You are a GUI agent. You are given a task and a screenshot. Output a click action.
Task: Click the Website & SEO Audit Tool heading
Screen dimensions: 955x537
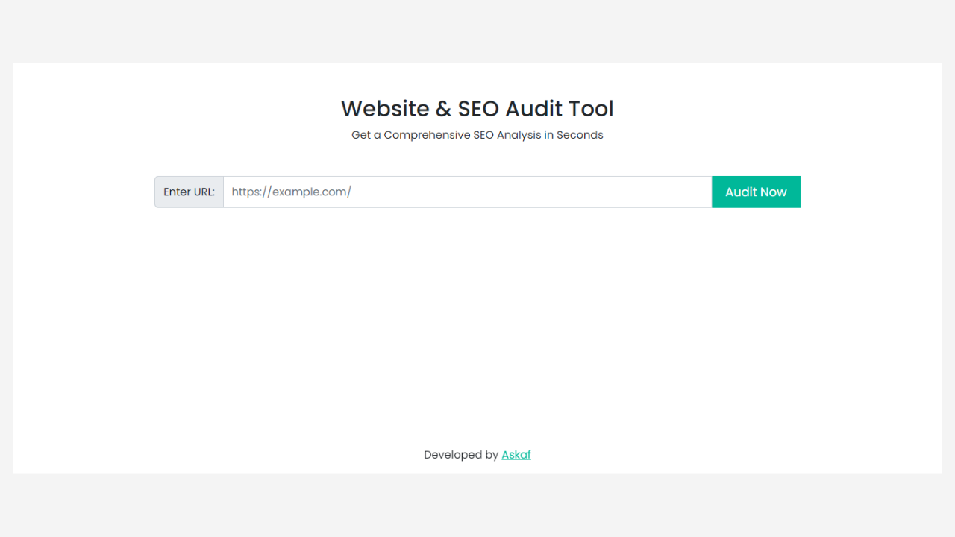point(477,109)
